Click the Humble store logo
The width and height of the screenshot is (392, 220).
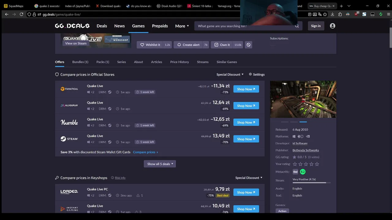click(69, 122)
